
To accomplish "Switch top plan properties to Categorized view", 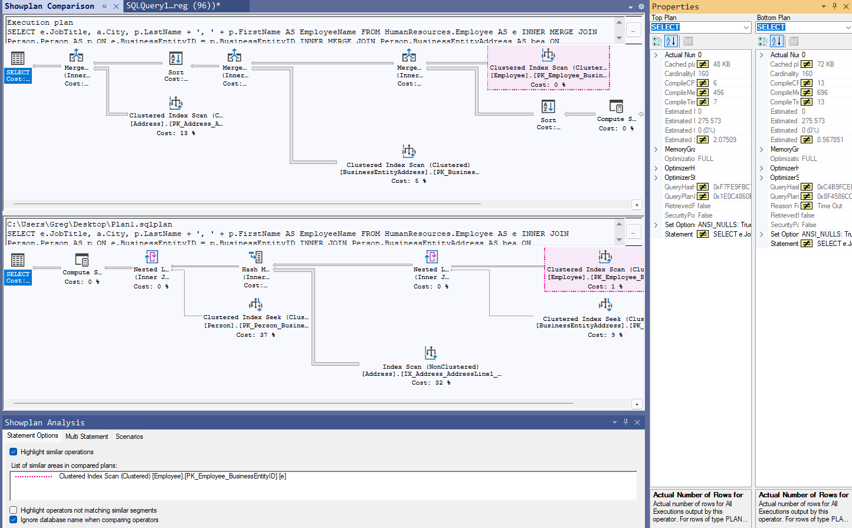I will pyautogui.click(x=657, y=41).
